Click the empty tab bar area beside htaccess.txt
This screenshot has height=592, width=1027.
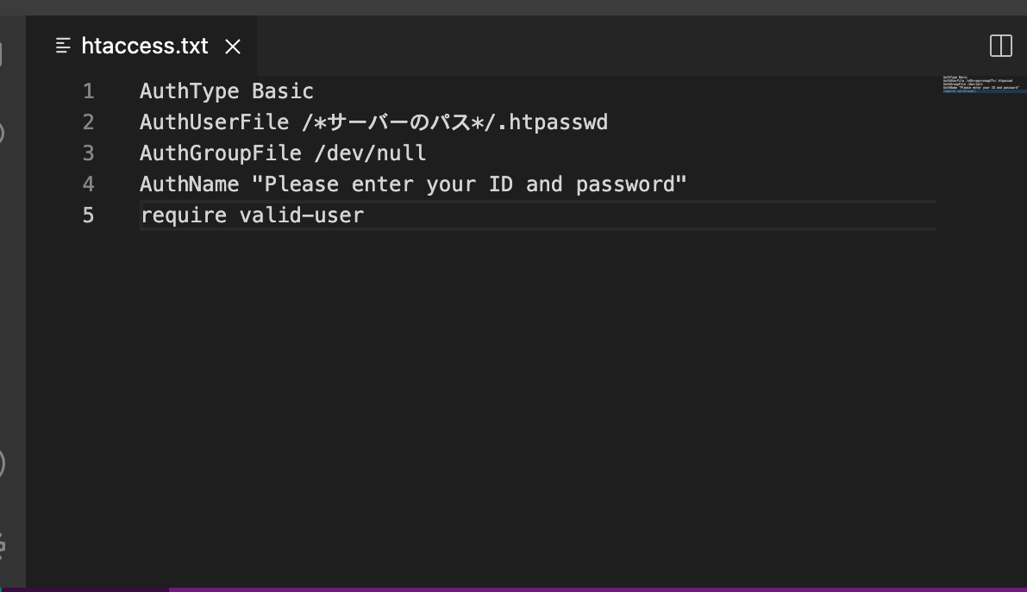click(616, 46)
